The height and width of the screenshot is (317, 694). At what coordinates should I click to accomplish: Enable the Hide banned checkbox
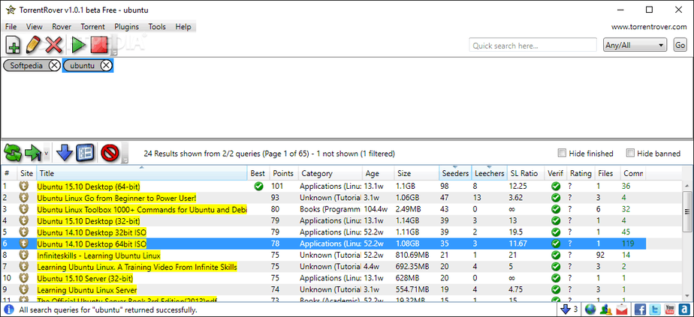coord(630,153)
